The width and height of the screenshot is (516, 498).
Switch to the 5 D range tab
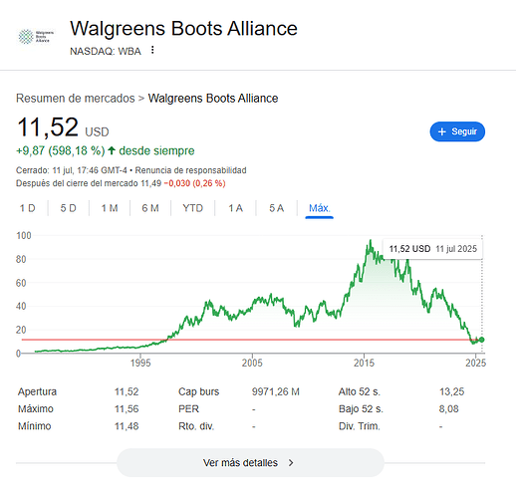pyautogui.click(x=68, y=208)
